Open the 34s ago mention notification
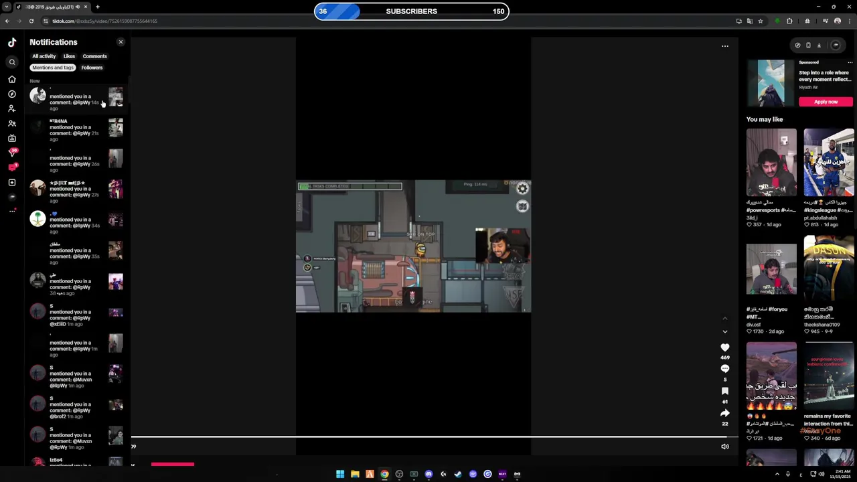The width and height of the screenshot is (857, 482). tap(76, 221)
